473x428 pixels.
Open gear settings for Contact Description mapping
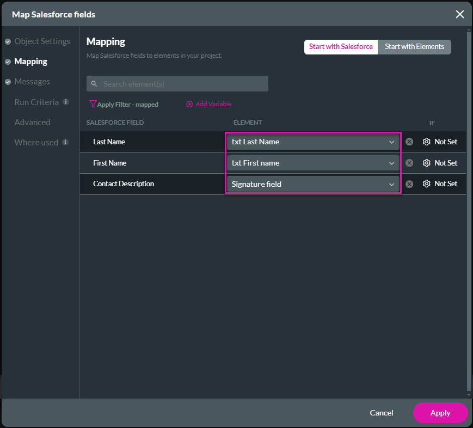tap(426, 184)
